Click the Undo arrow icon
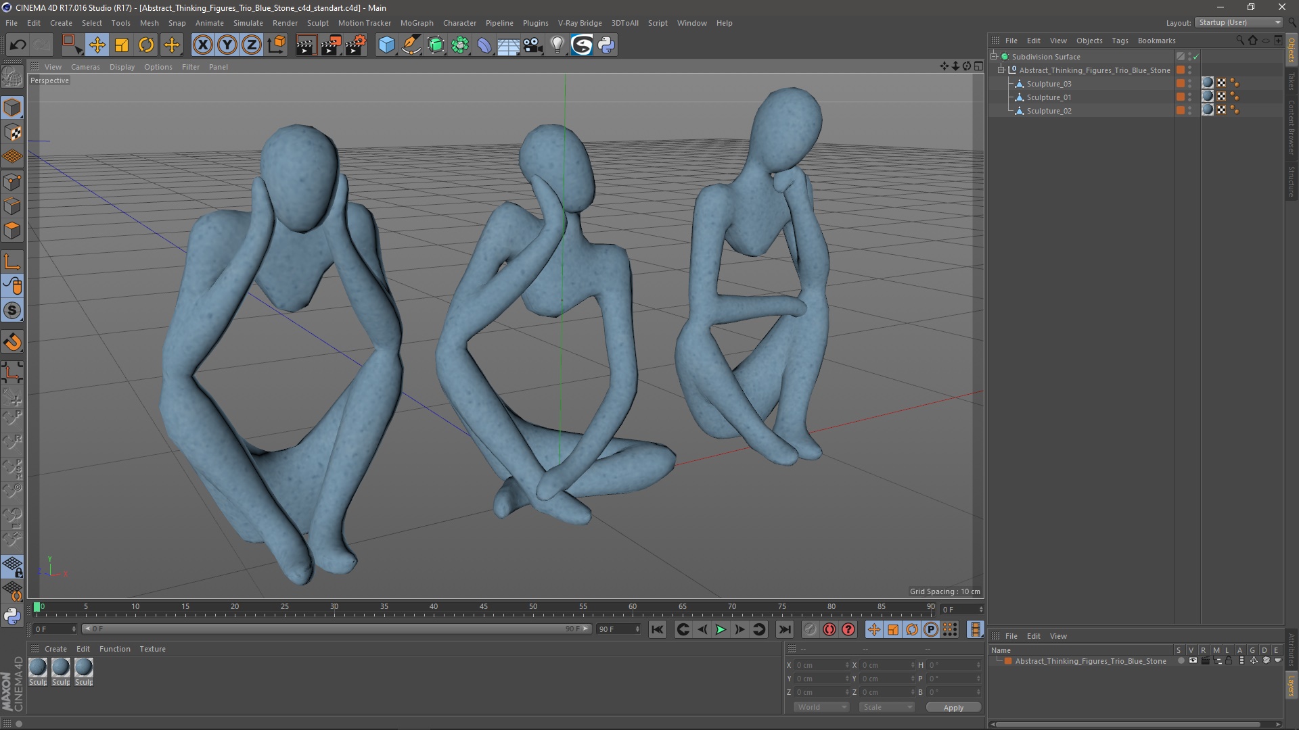Viewport: 1299px width, 730px height. pos(18,45)
